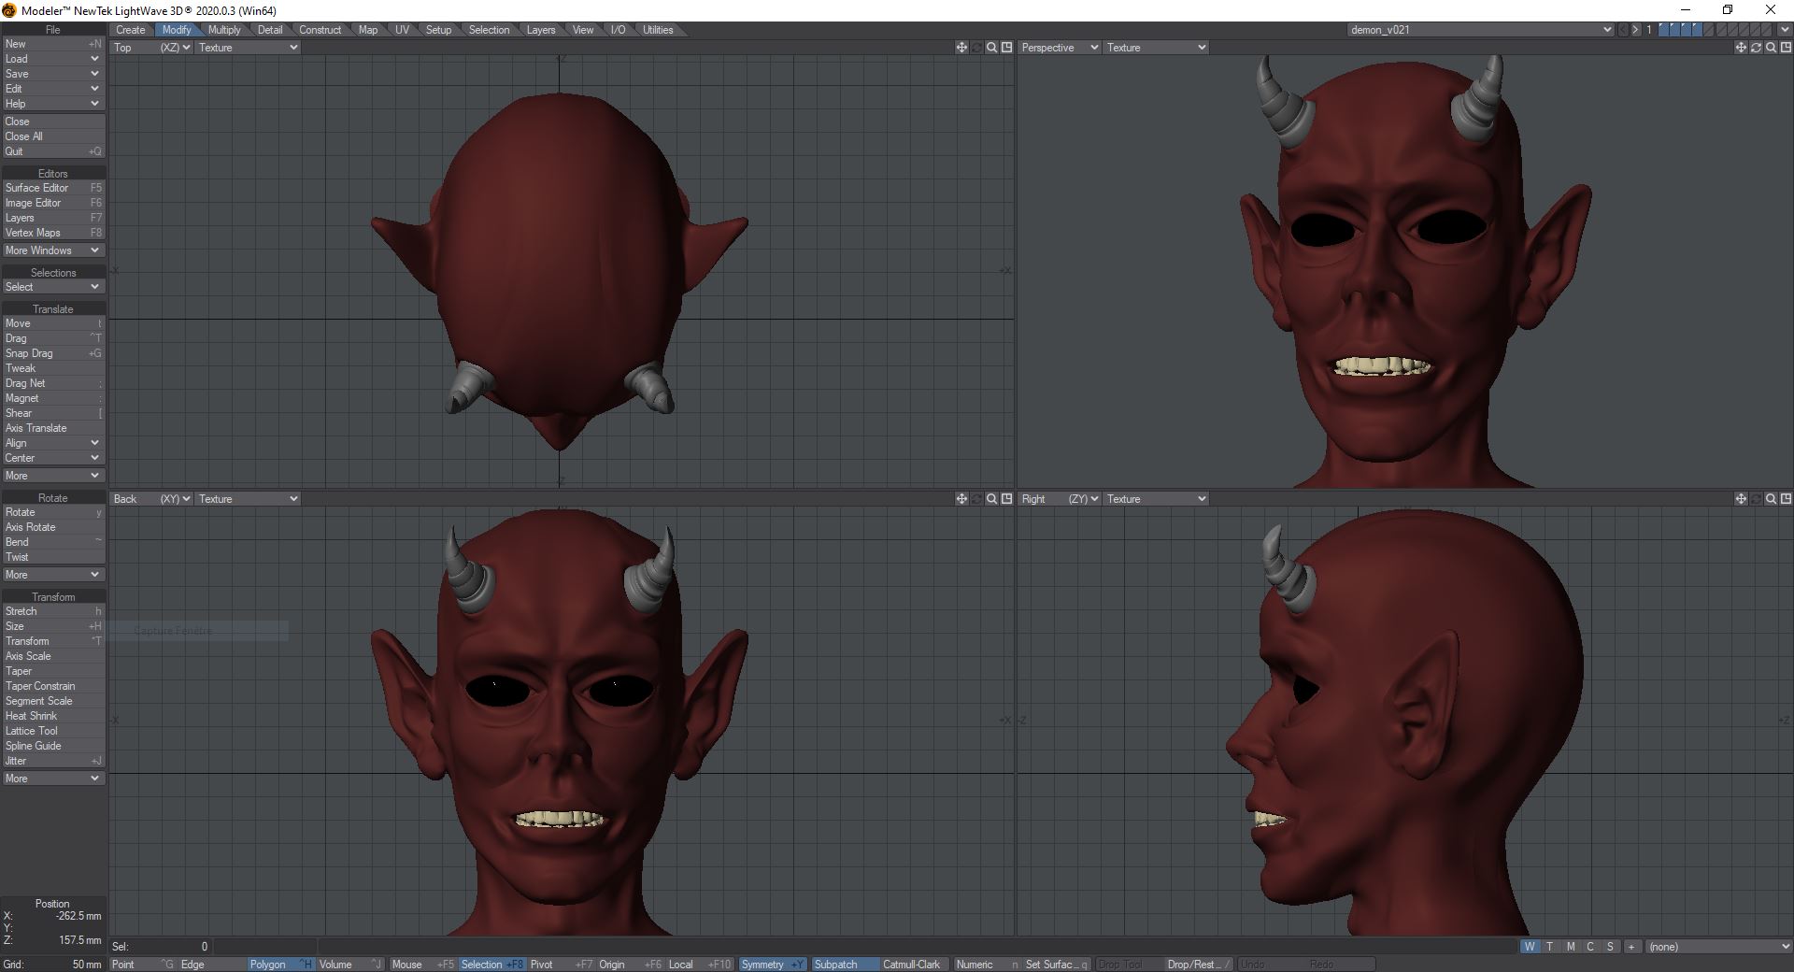The image size is (1794, 972).
Task: Click the zoom icon above the Right viewport
Action: pos(1772,498)
